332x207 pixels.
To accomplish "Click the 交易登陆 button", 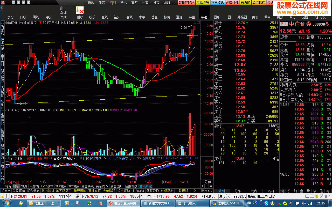I will pos(203,3).
